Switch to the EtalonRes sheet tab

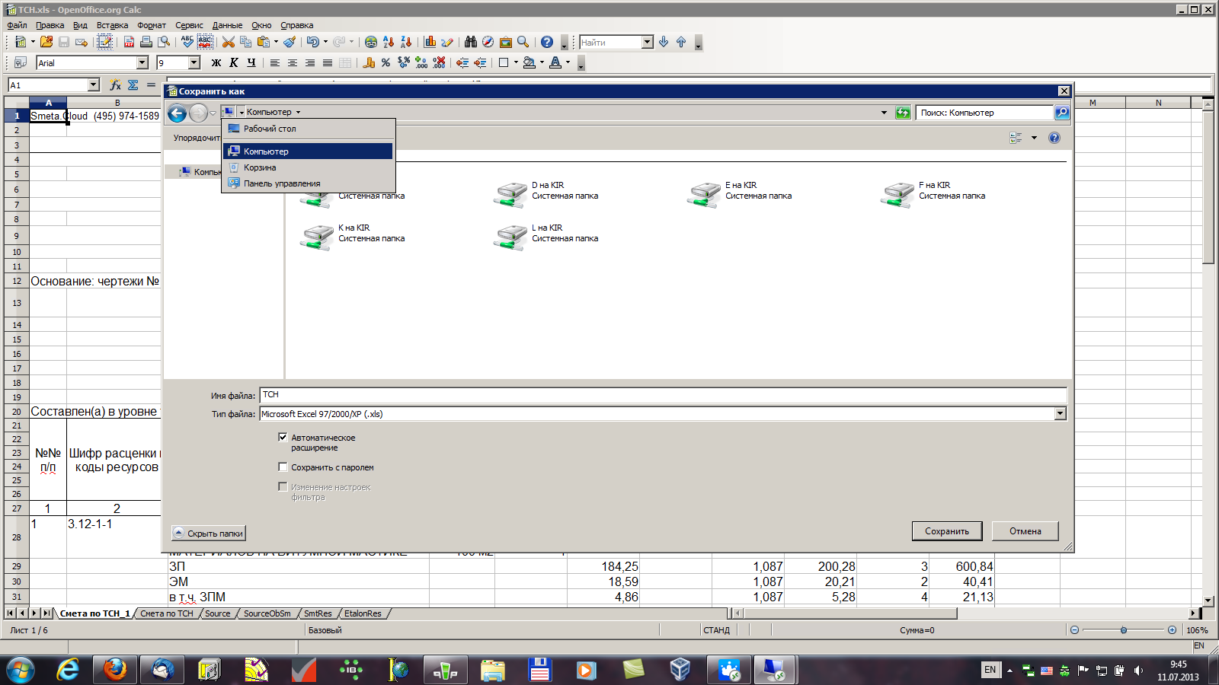tap(363, 613)
